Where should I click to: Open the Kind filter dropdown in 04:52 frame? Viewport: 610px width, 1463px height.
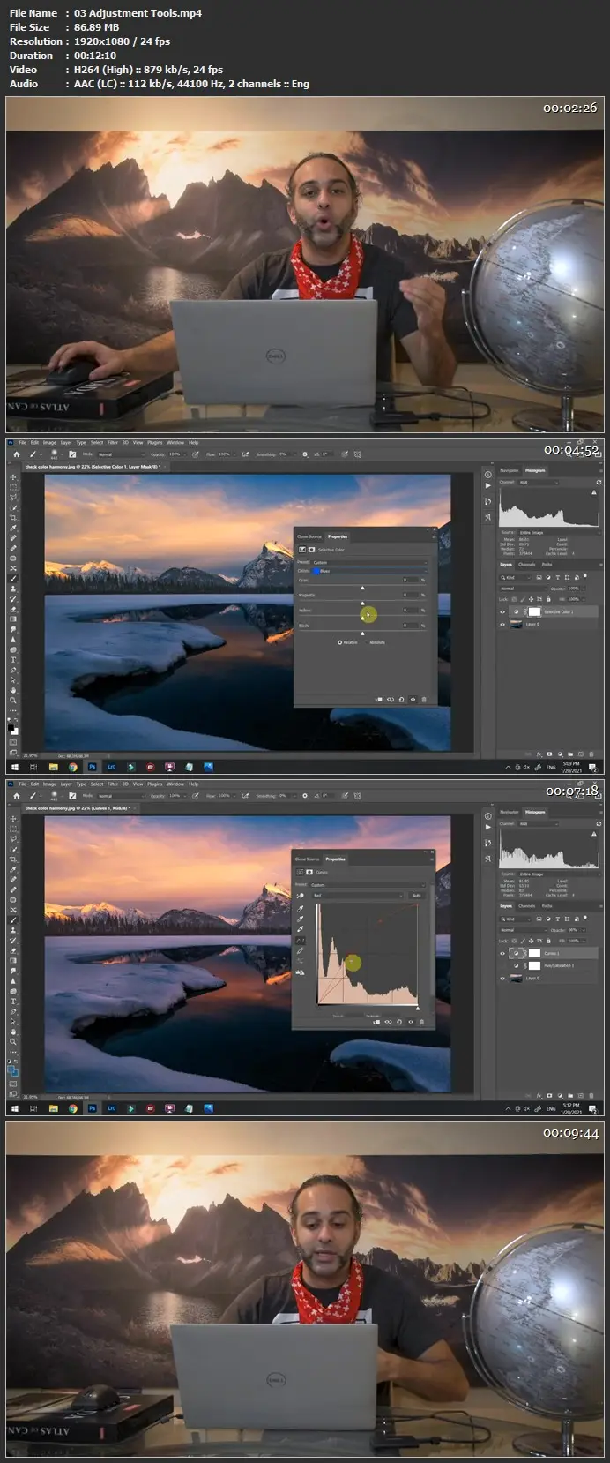(x=516, y=578)
